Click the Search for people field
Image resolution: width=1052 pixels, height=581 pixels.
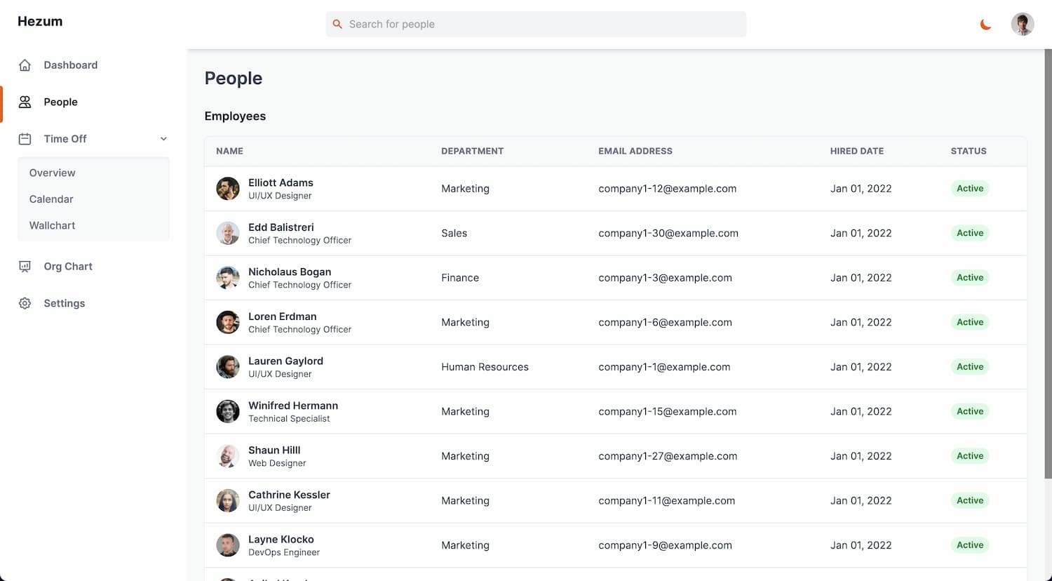pos(536,24)
